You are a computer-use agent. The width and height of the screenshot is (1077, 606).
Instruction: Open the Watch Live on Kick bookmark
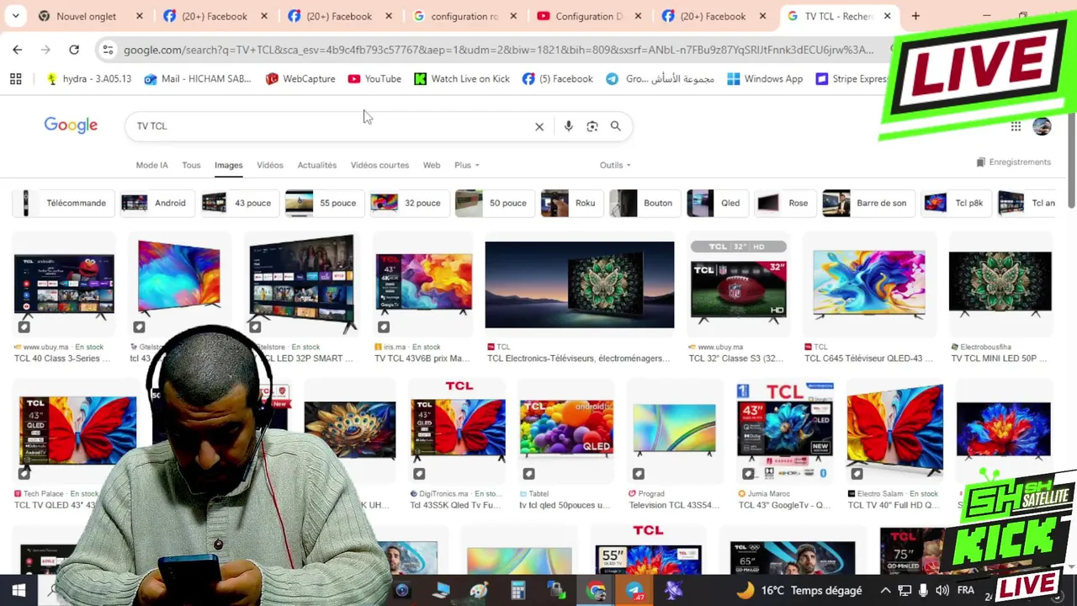[462, 79]
